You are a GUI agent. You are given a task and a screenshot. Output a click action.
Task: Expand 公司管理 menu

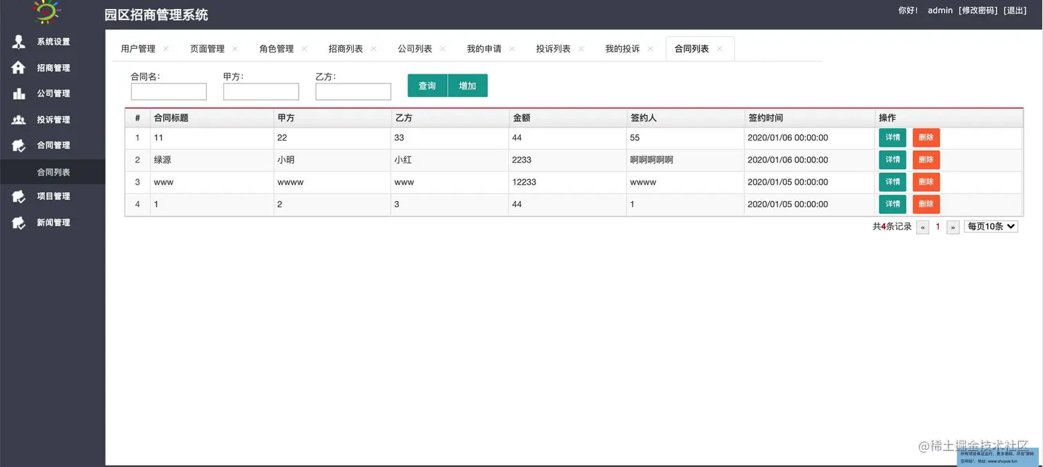tap(52, 94)
